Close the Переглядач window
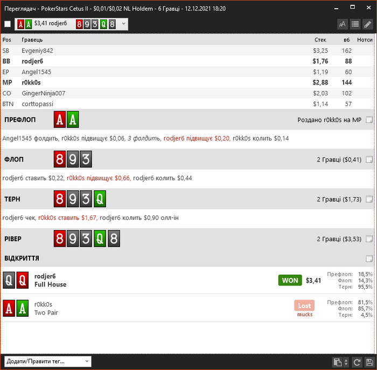 click(369, 8)
